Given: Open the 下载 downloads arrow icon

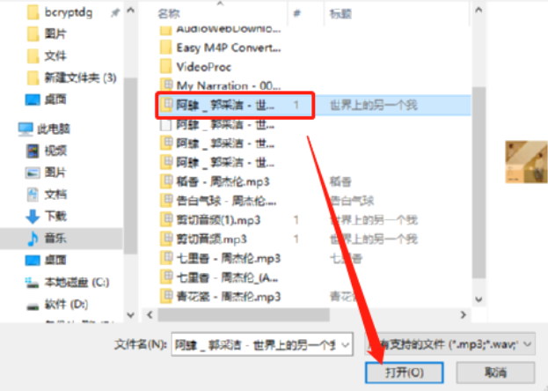Looking at the screenshot, I should [33, 217].
